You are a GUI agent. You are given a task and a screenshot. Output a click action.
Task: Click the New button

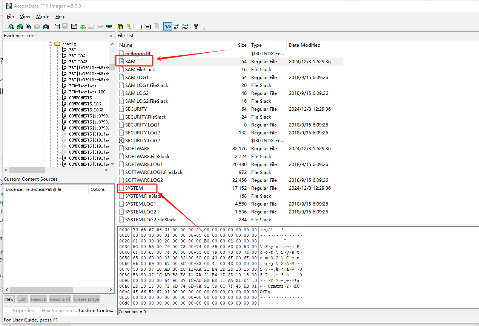click(x=9, y=299)
